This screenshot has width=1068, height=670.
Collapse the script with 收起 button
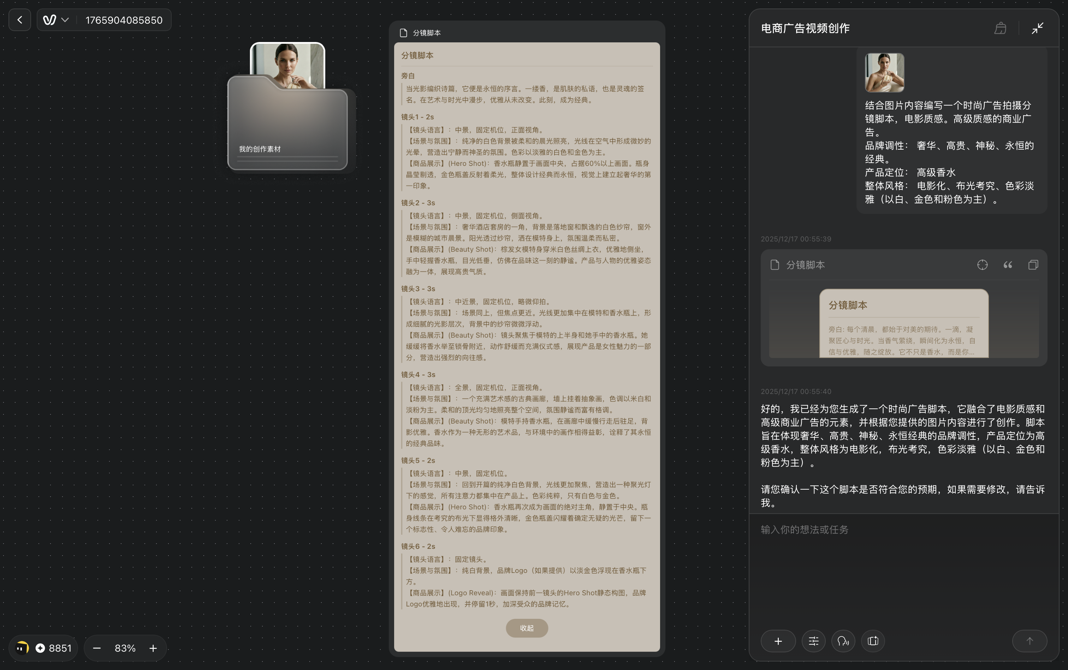click(x=527, y=628)
